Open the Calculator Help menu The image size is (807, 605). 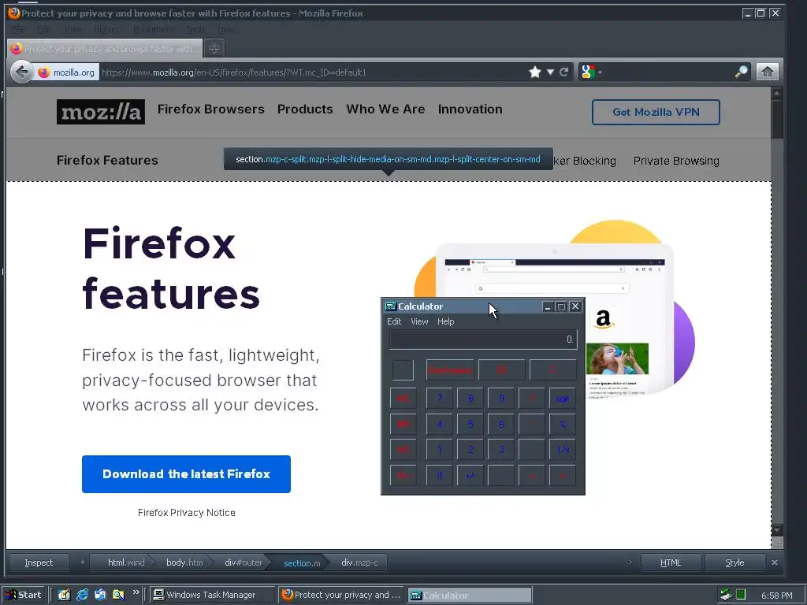coord(446,321)
